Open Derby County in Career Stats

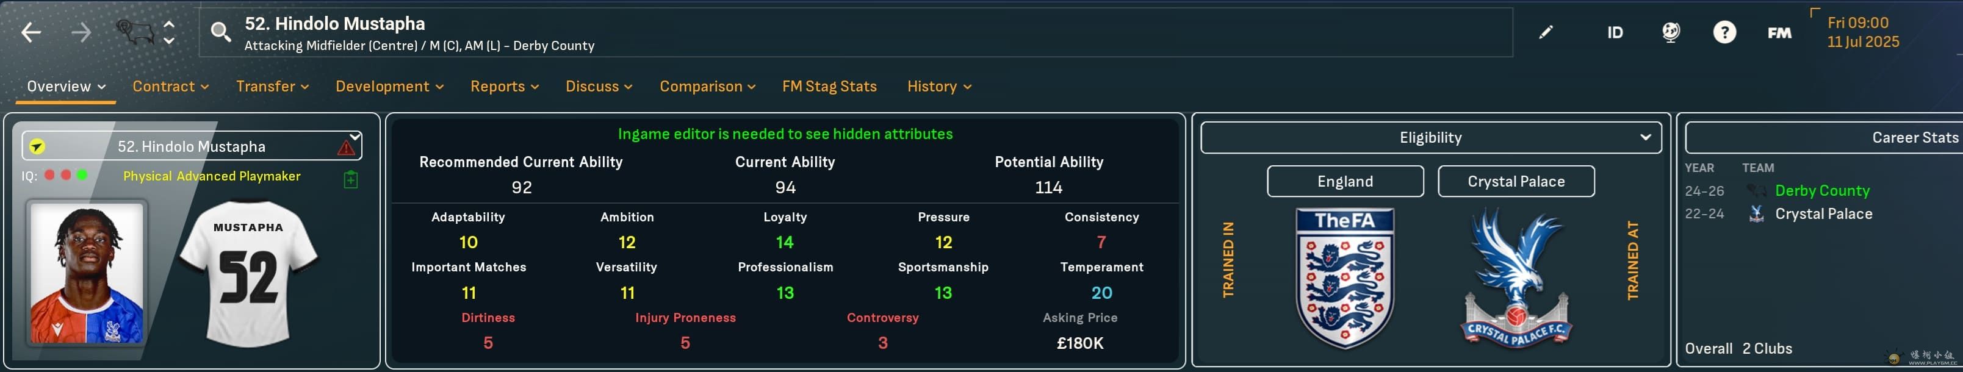(x=1822, y=190)
